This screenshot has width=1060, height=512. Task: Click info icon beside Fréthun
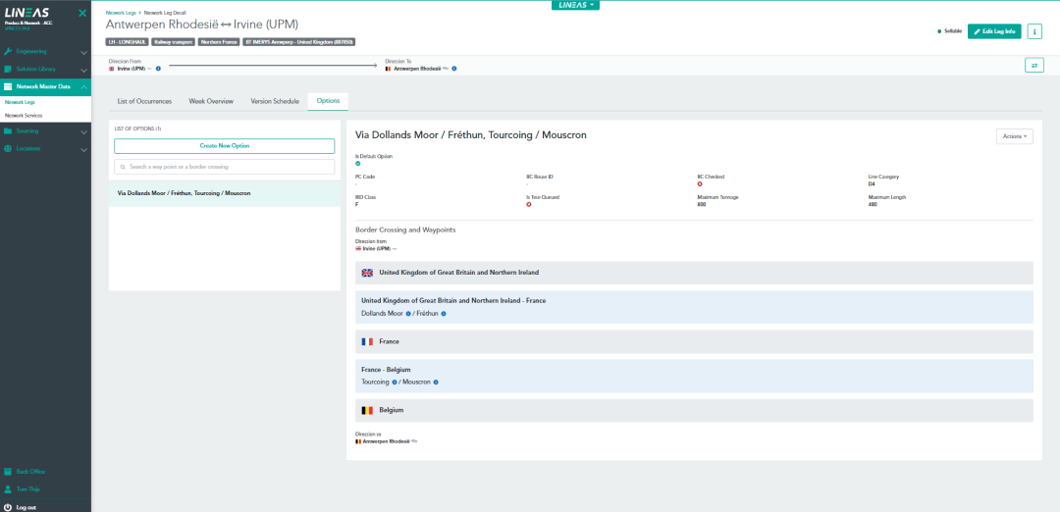click(x=444, y=314)
